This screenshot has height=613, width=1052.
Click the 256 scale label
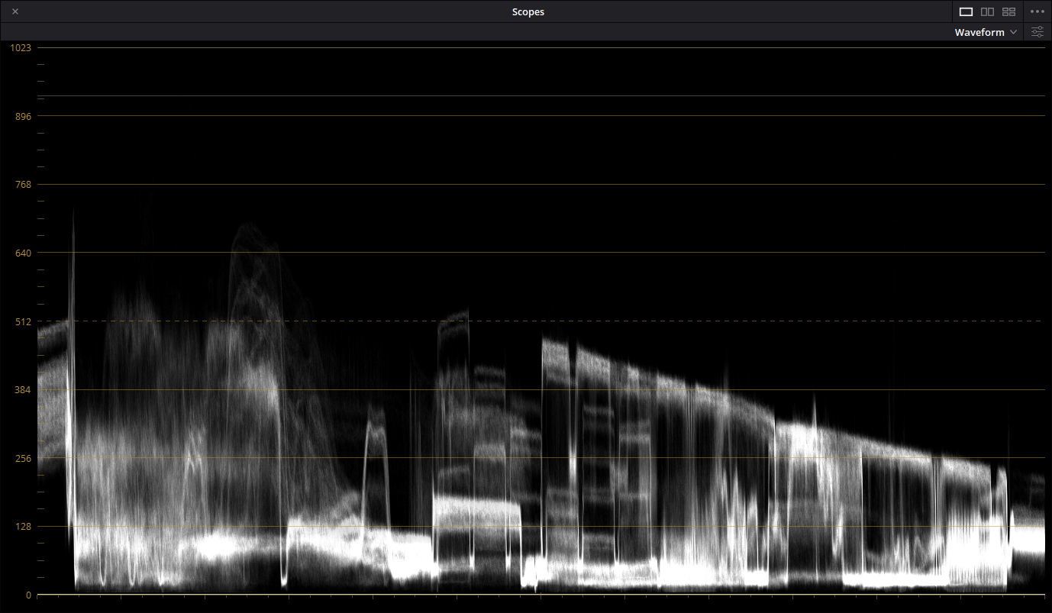click(23, 458)
